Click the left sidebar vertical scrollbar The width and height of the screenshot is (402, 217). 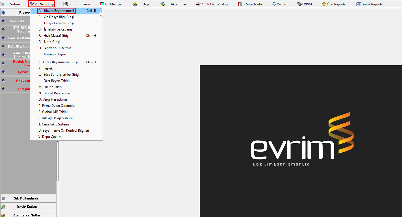[x=58, y=161]
